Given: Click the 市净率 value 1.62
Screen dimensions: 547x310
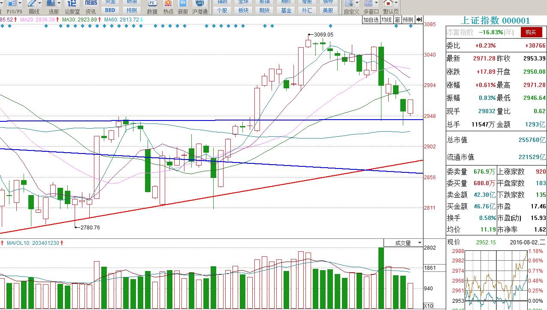Looking at the screenshot, I should point(540,230).
